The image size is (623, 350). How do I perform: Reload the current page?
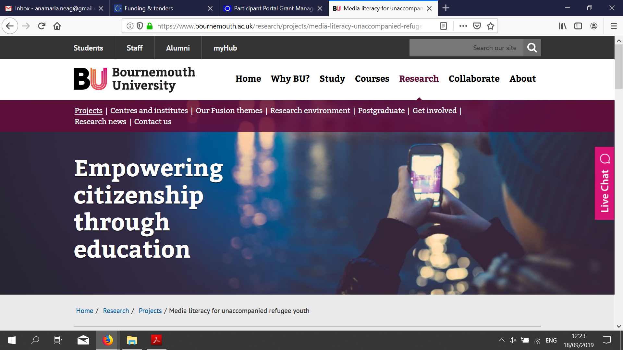click(42, 26)
